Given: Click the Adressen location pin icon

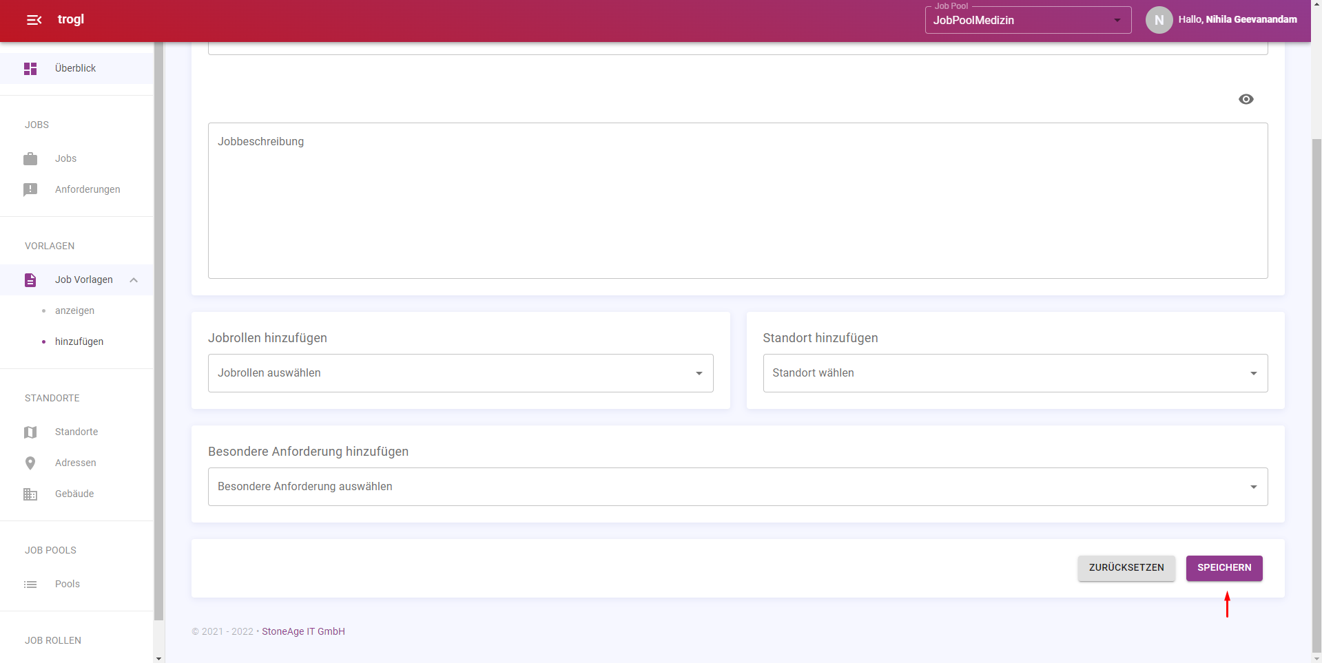Looking at the screenshot, I should [x=30, y=463].
